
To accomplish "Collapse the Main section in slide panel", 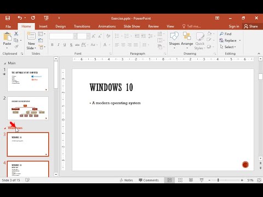I will tap(5, 63).
